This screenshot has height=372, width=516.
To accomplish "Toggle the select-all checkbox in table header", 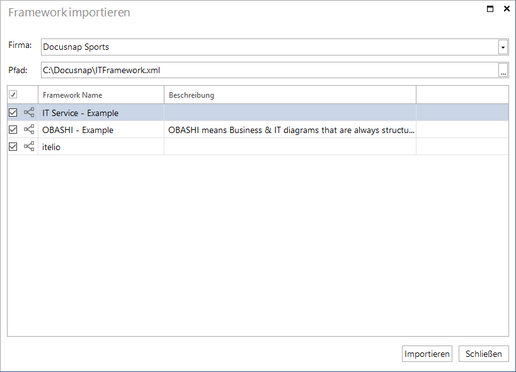I will (13, 95).
